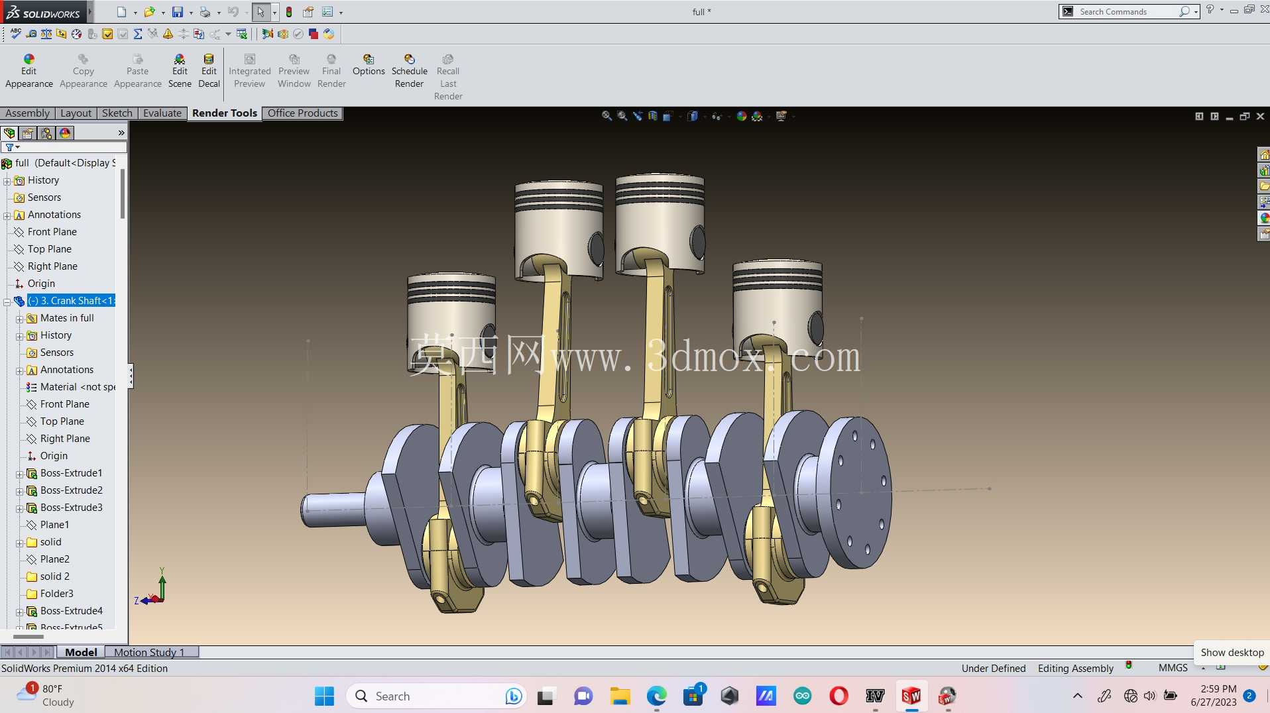Click the Section View icon in viewport toolbar
The image size is (1270, 713).
tap(653, 116)
